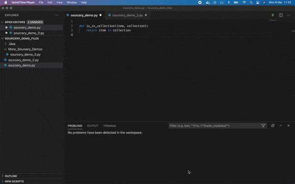This screenshot has width=295, height=184.
Task: Click the return keyword on line 3
Action: point(91,30)
